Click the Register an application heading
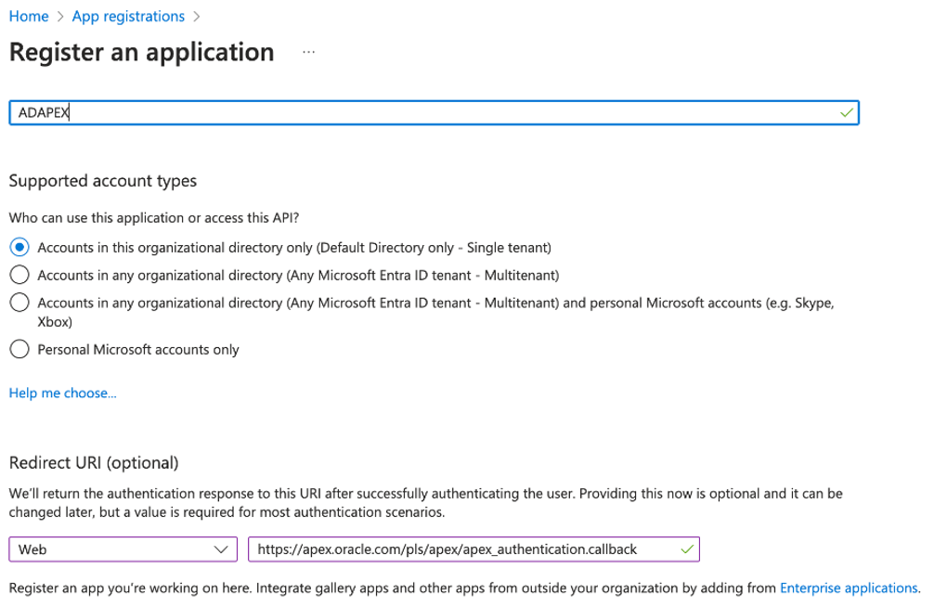Viewport: 934px width, 607px height. pyautogui.click(x=141, y=52)
